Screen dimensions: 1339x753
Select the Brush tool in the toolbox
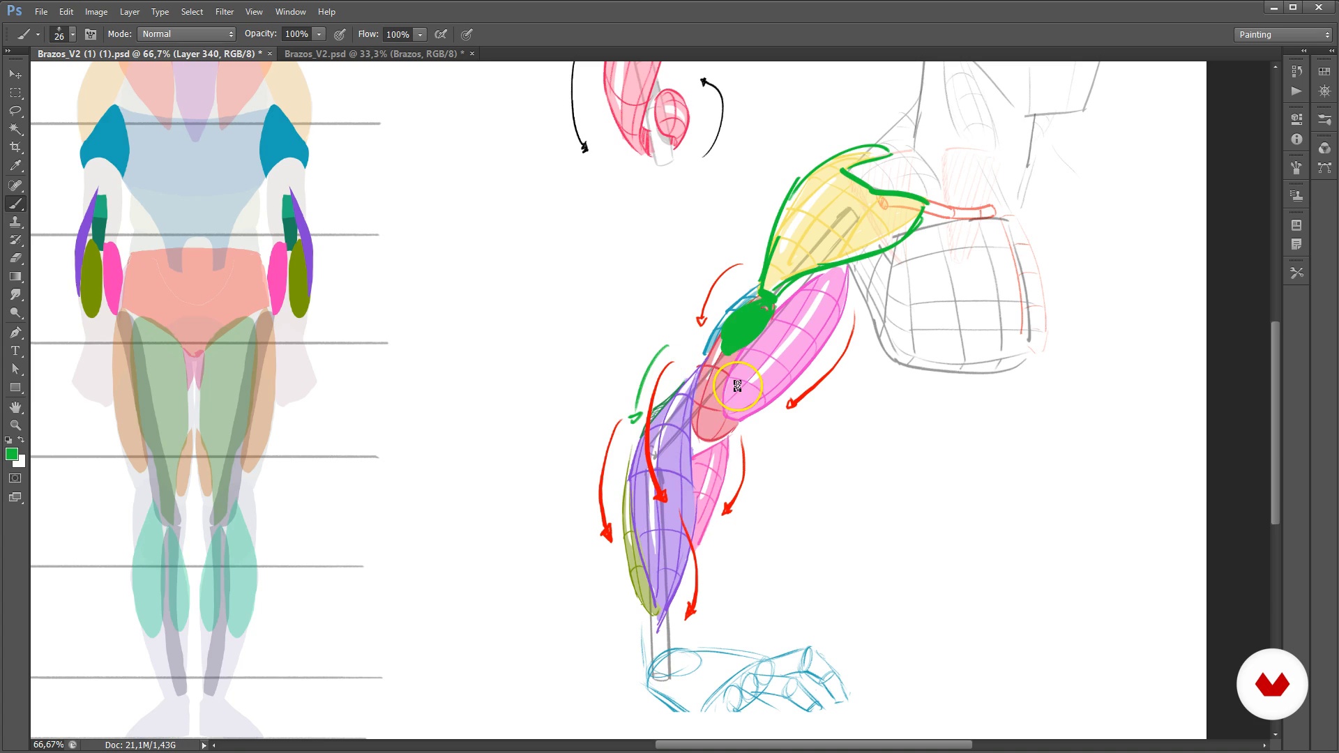(15, 204)
